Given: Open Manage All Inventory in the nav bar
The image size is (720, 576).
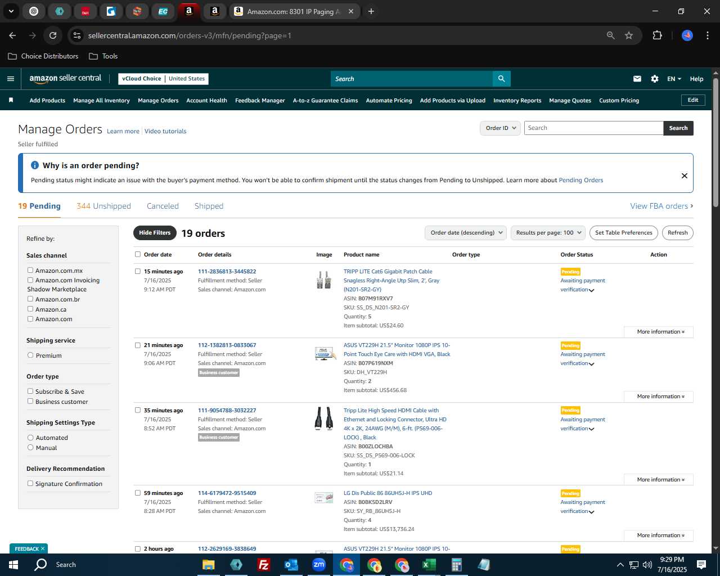Looking at the screenshot, I should pyautogui.click(x=101, y=101).
